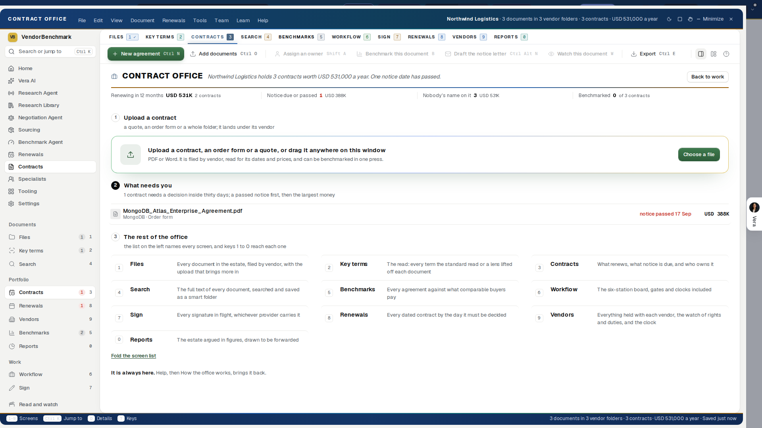Image resolution: width=762 pixels, height=428 pixels.
Task: Open the Sign card numbered 7
Action: coord(210,318)
